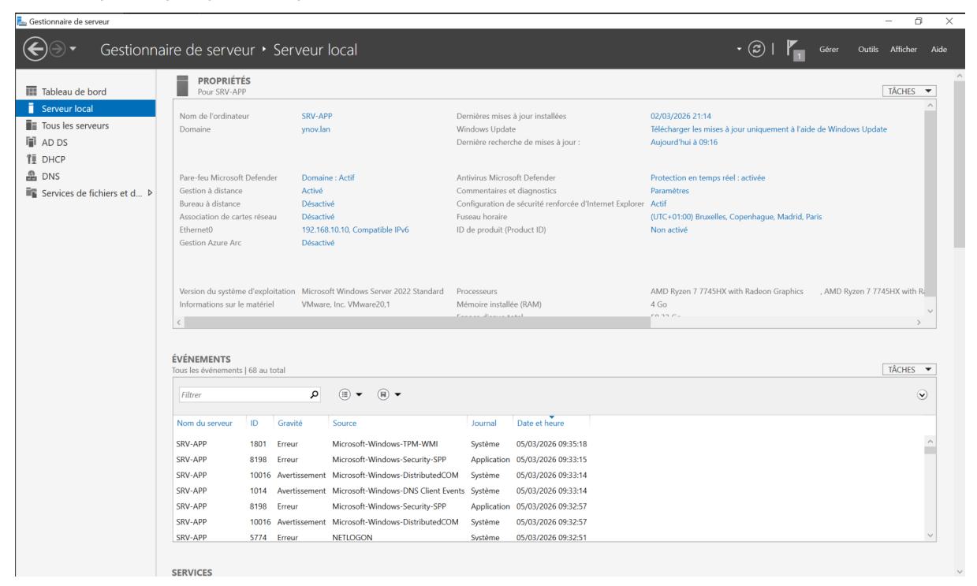Click the notifications menu dropdown arrow
This screenshot has width=977, height=586.
point(737,50)
